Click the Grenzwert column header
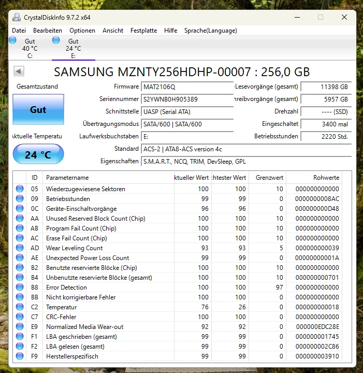The width and height of the screenshot is (363, 373). [267, 178]
